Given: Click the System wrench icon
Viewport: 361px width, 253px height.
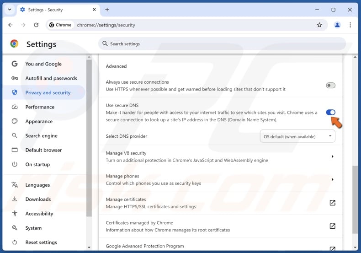Looking at the screenshot, I should [x=15, y=228].
